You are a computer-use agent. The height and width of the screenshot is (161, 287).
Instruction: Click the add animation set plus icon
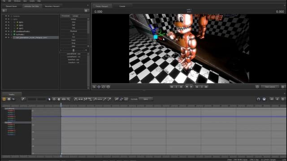(x=4, y=11)
